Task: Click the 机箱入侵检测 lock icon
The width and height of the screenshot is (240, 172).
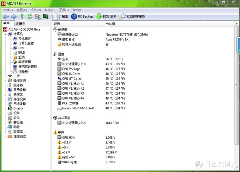Action: pyautogui.click(x=59, y=44)
